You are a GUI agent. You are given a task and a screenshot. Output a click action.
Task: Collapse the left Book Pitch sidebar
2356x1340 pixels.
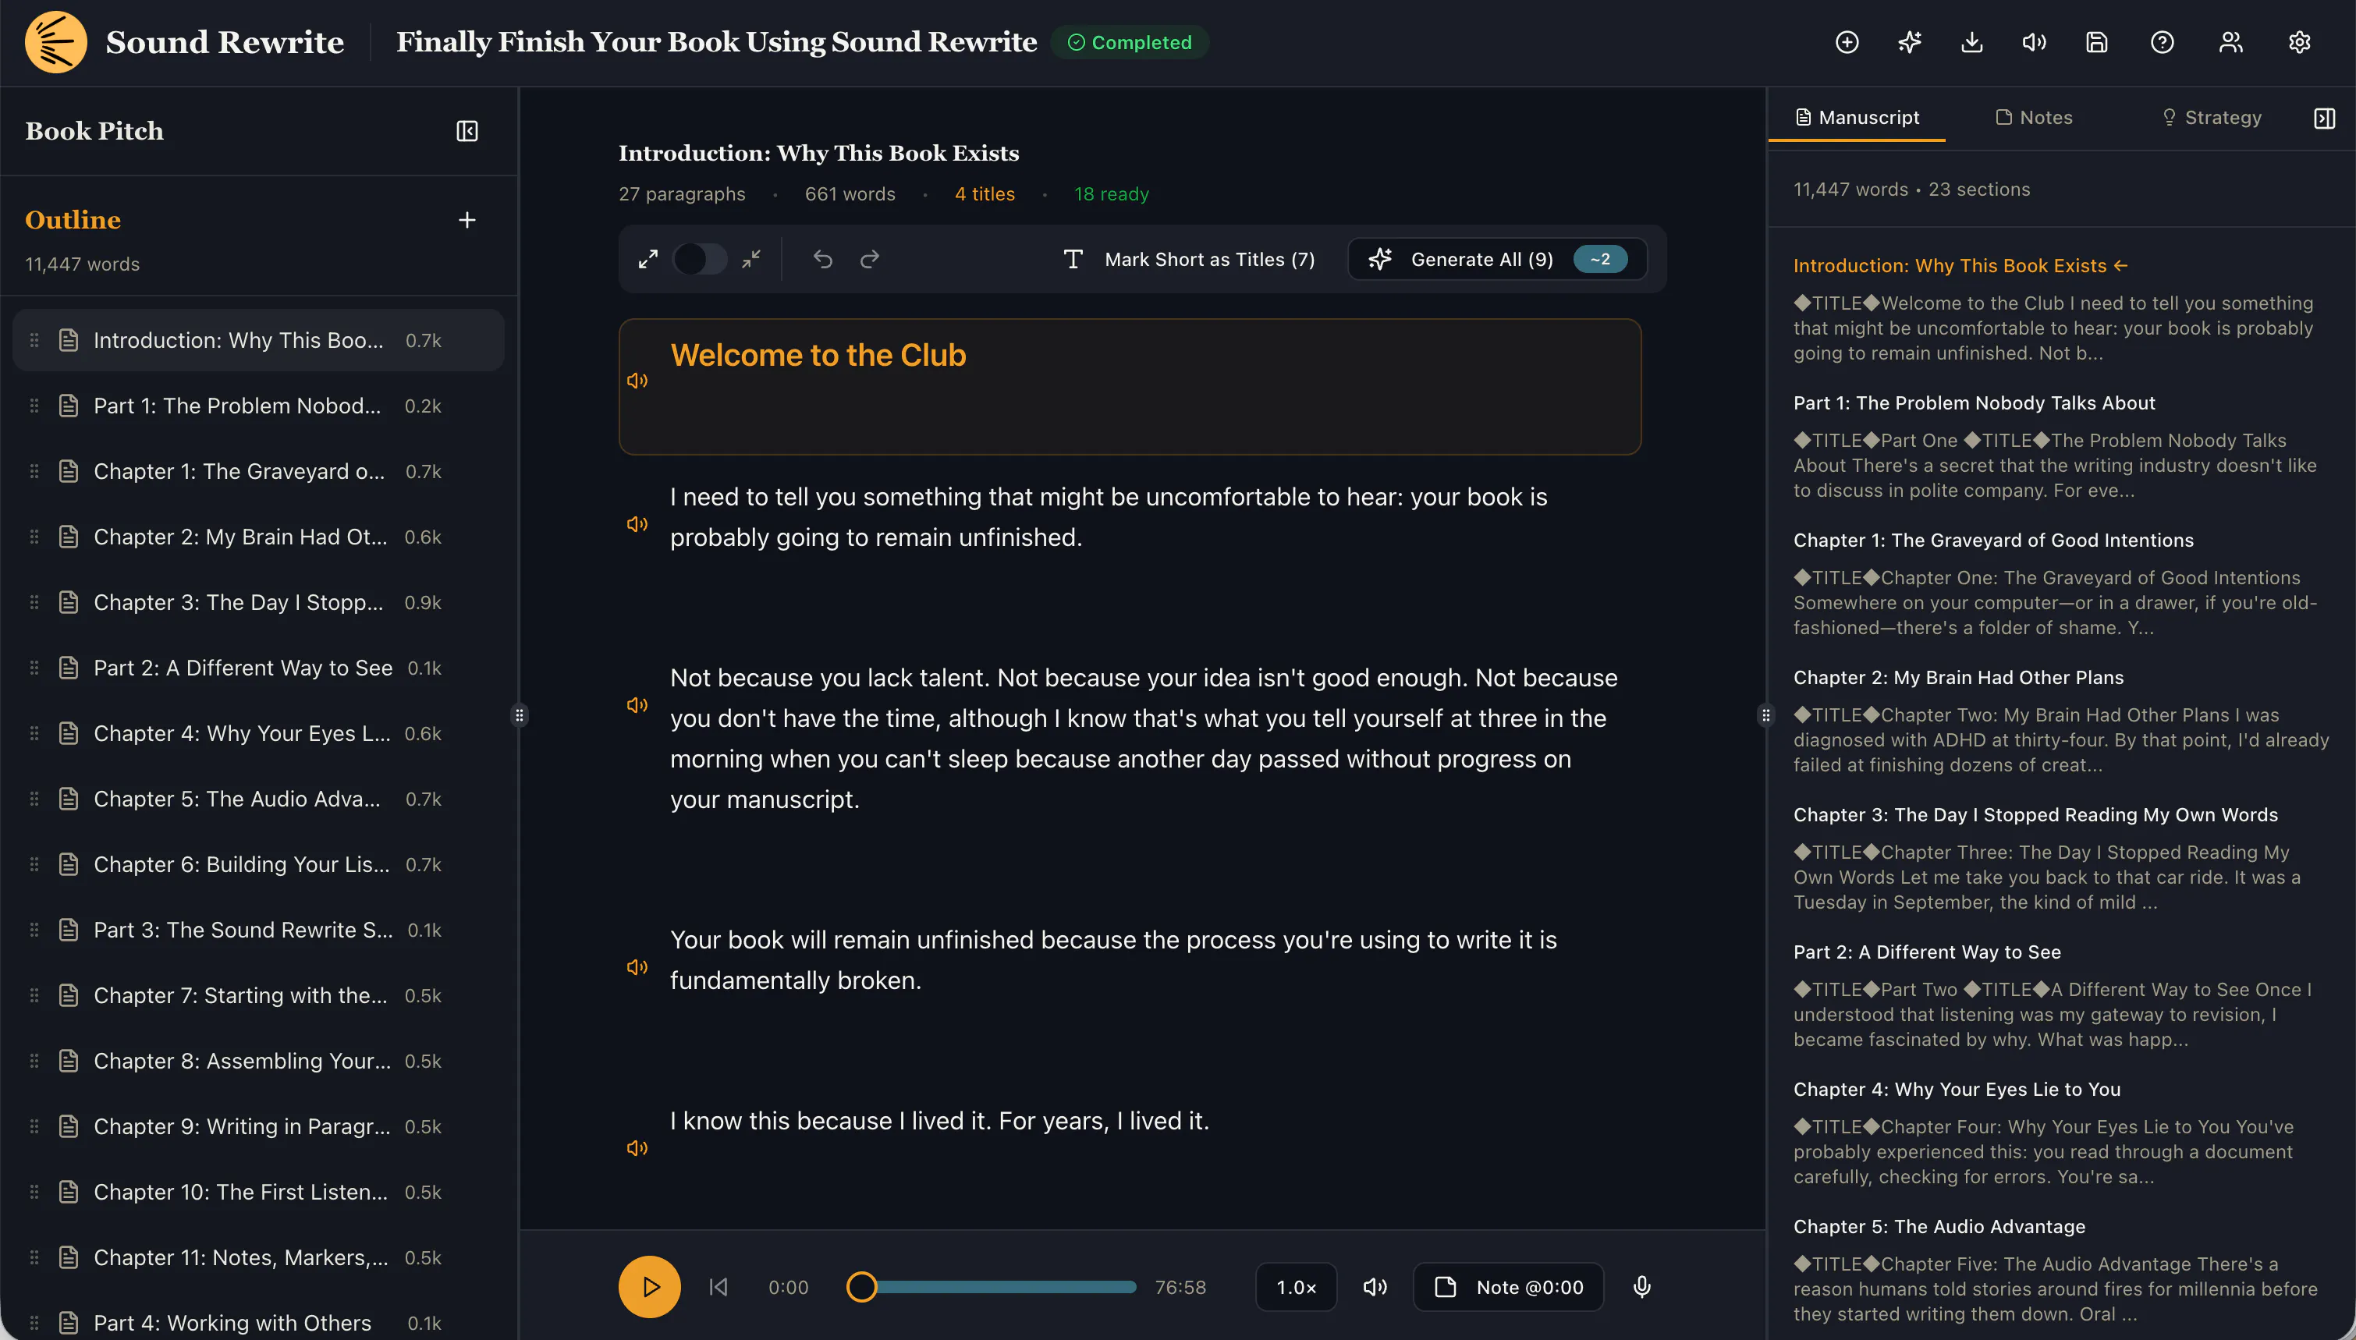click(467, 131)
